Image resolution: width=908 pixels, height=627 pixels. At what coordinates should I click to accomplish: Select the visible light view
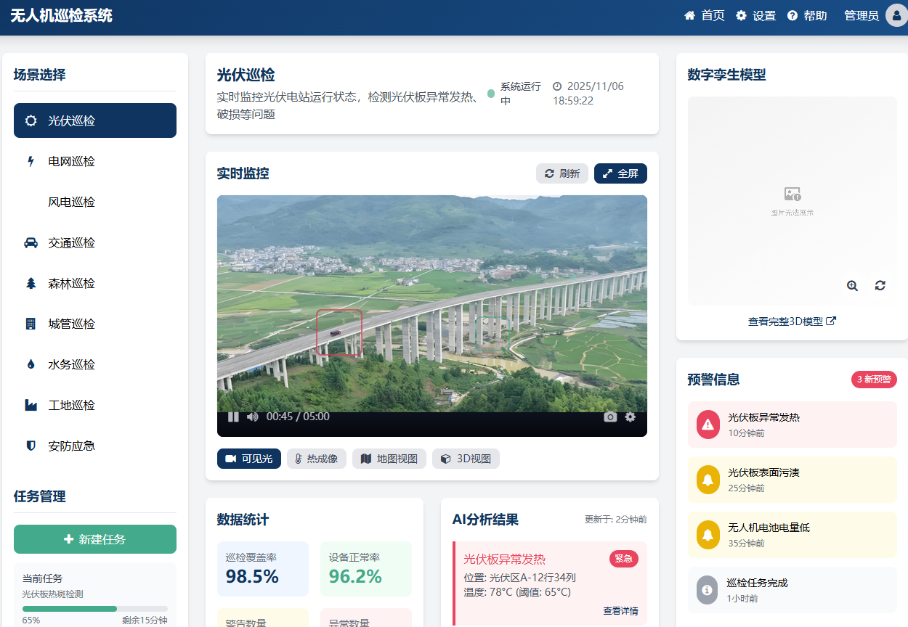(248, 459)
